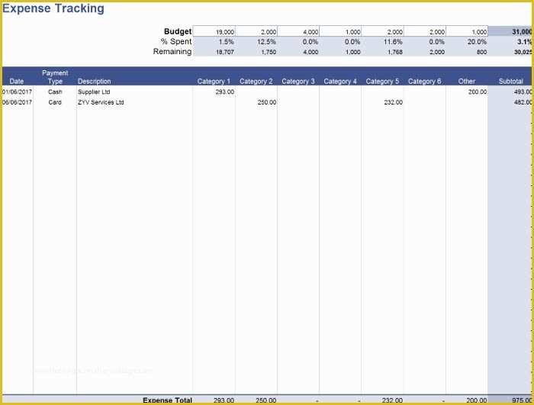Click the Description column header
The height and width of the screenshot is (405, 534).
[x=95, y=81]
